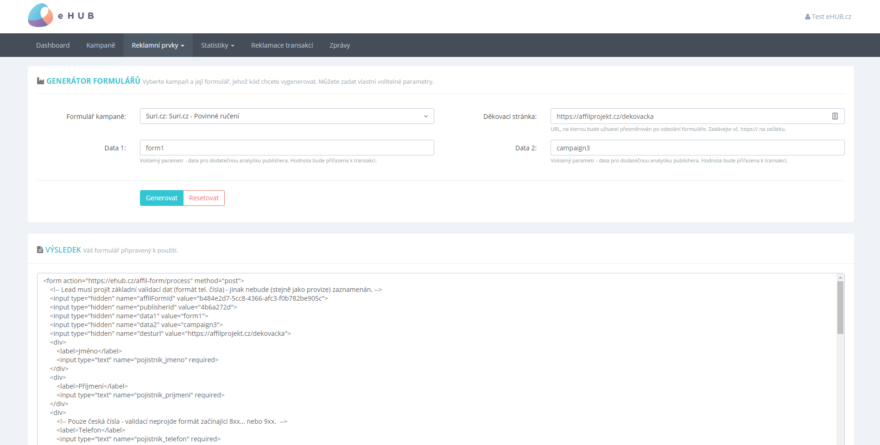This screenshot has height=445, width=880.
Task: Click the pojistnik_jmeno input code line
Action: click(138, 360)
